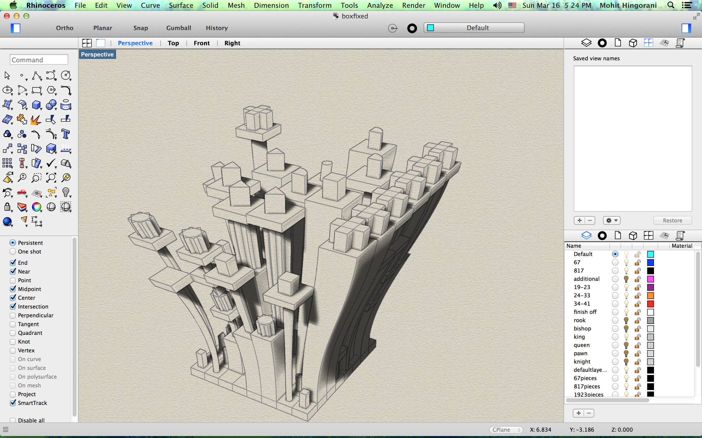
Task: Enable the Point object snap
Action: click(13, 280)
